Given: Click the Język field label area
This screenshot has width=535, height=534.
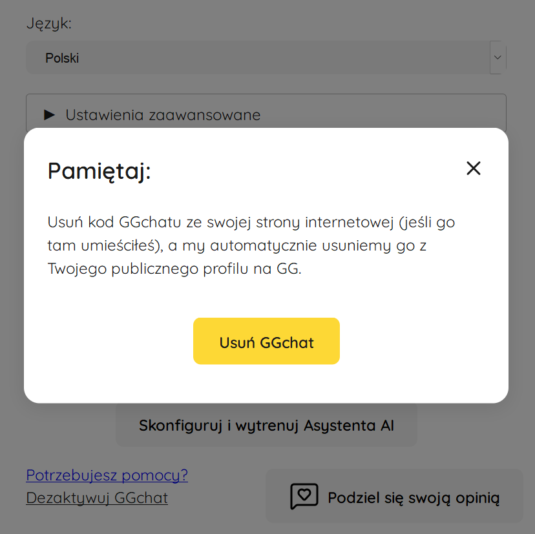Looking at the screenshot, I should click(x=48, y=23).
